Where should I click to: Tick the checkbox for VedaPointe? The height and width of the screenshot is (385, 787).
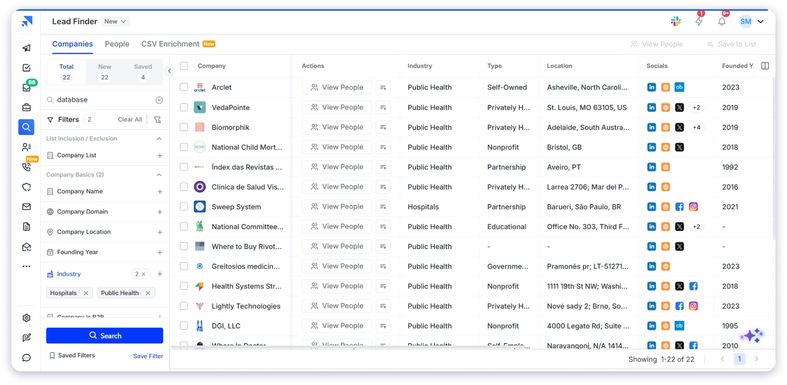pos(184,108)
